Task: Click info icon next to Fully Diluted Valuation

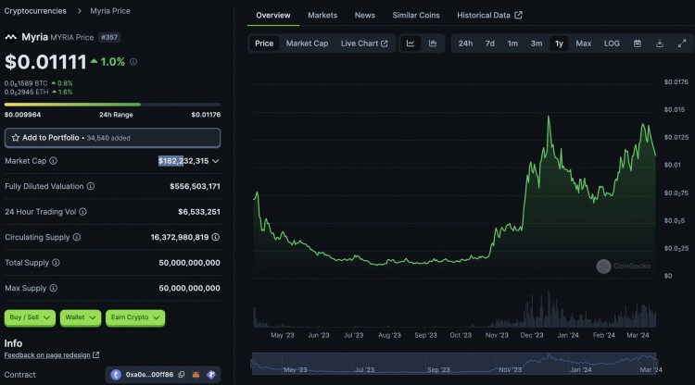Action: (x=91, y=186)
